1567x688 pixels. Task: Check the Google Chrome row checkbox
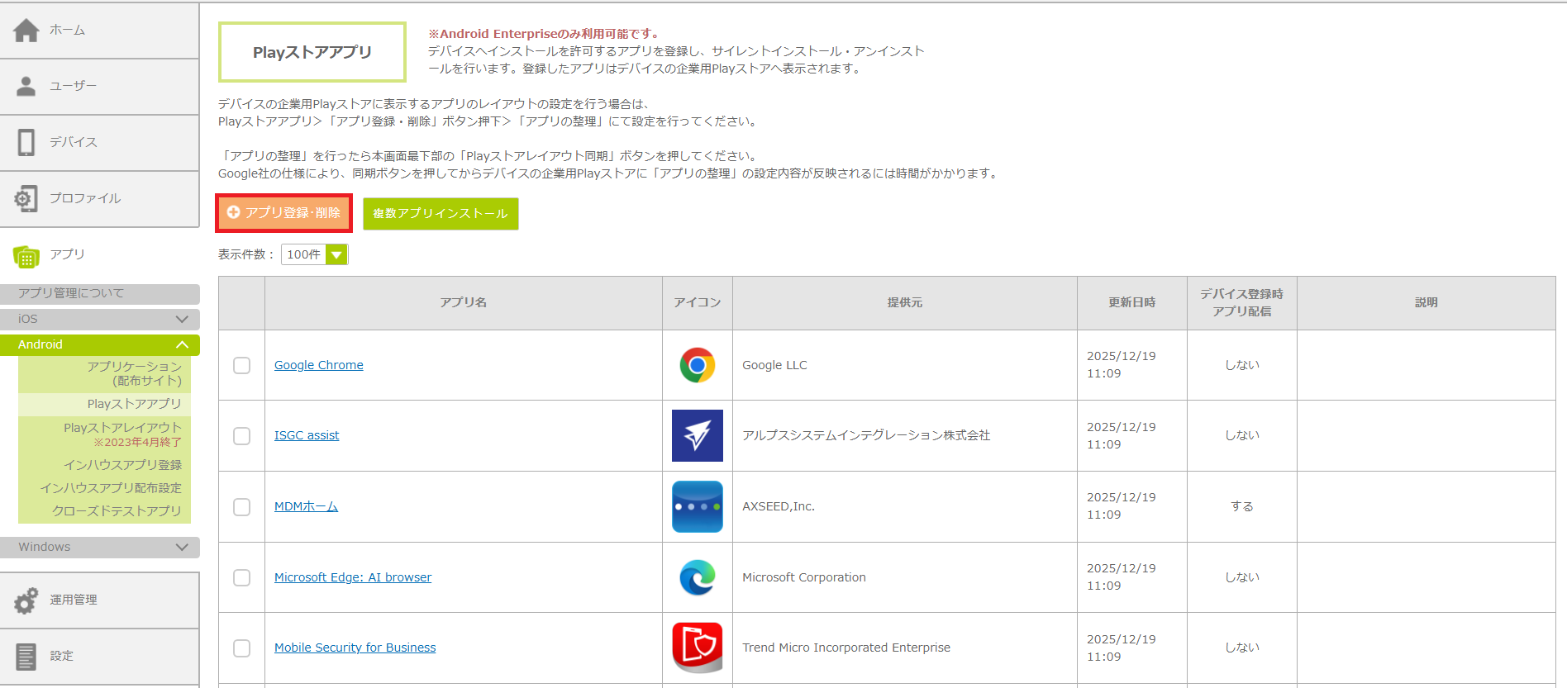(x=241, y=365)
